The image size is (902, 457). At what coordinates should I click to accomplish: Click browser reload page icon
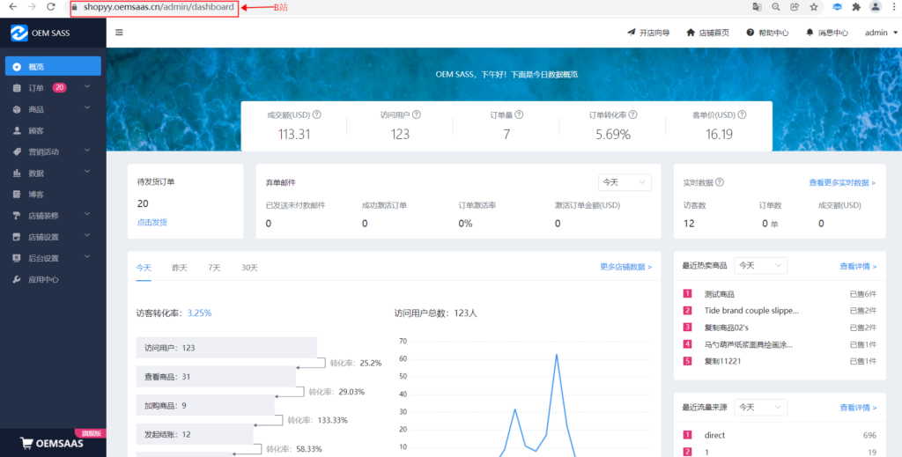click(x=51, y=7)
